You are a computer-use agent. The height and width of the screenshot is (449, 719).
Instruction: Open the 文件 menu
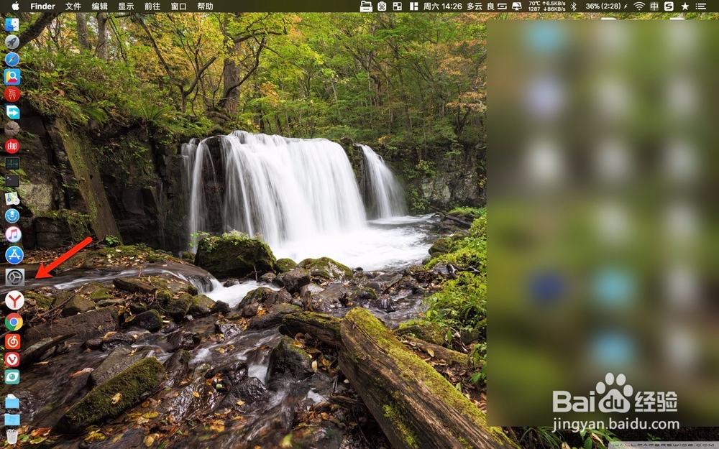click(x=73, y=6)
